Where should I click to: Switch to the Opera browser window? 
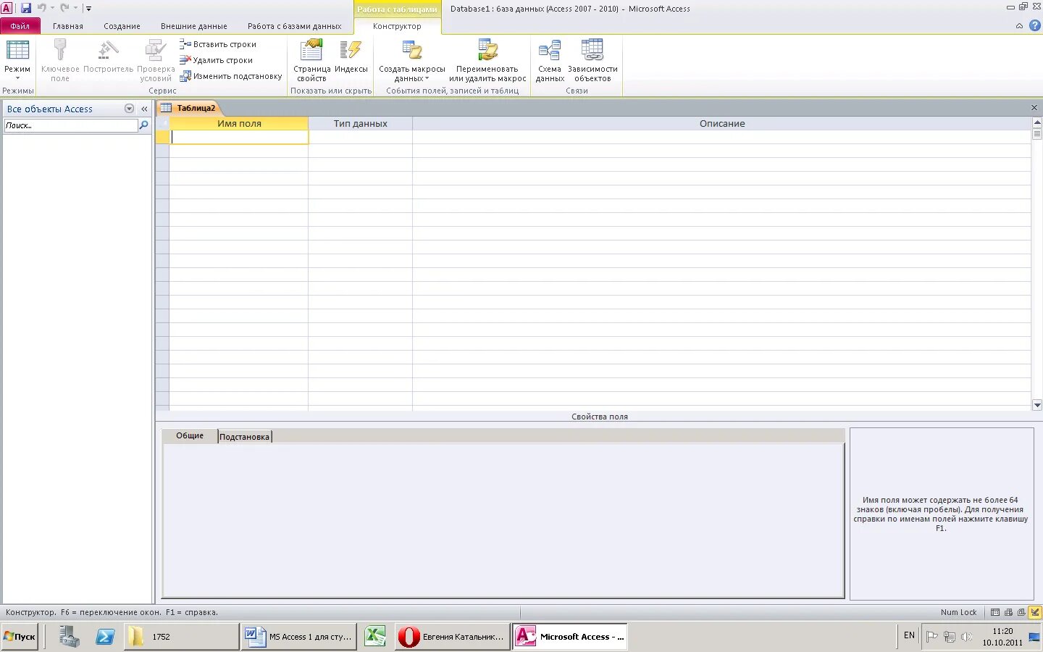tap(452, 637)
